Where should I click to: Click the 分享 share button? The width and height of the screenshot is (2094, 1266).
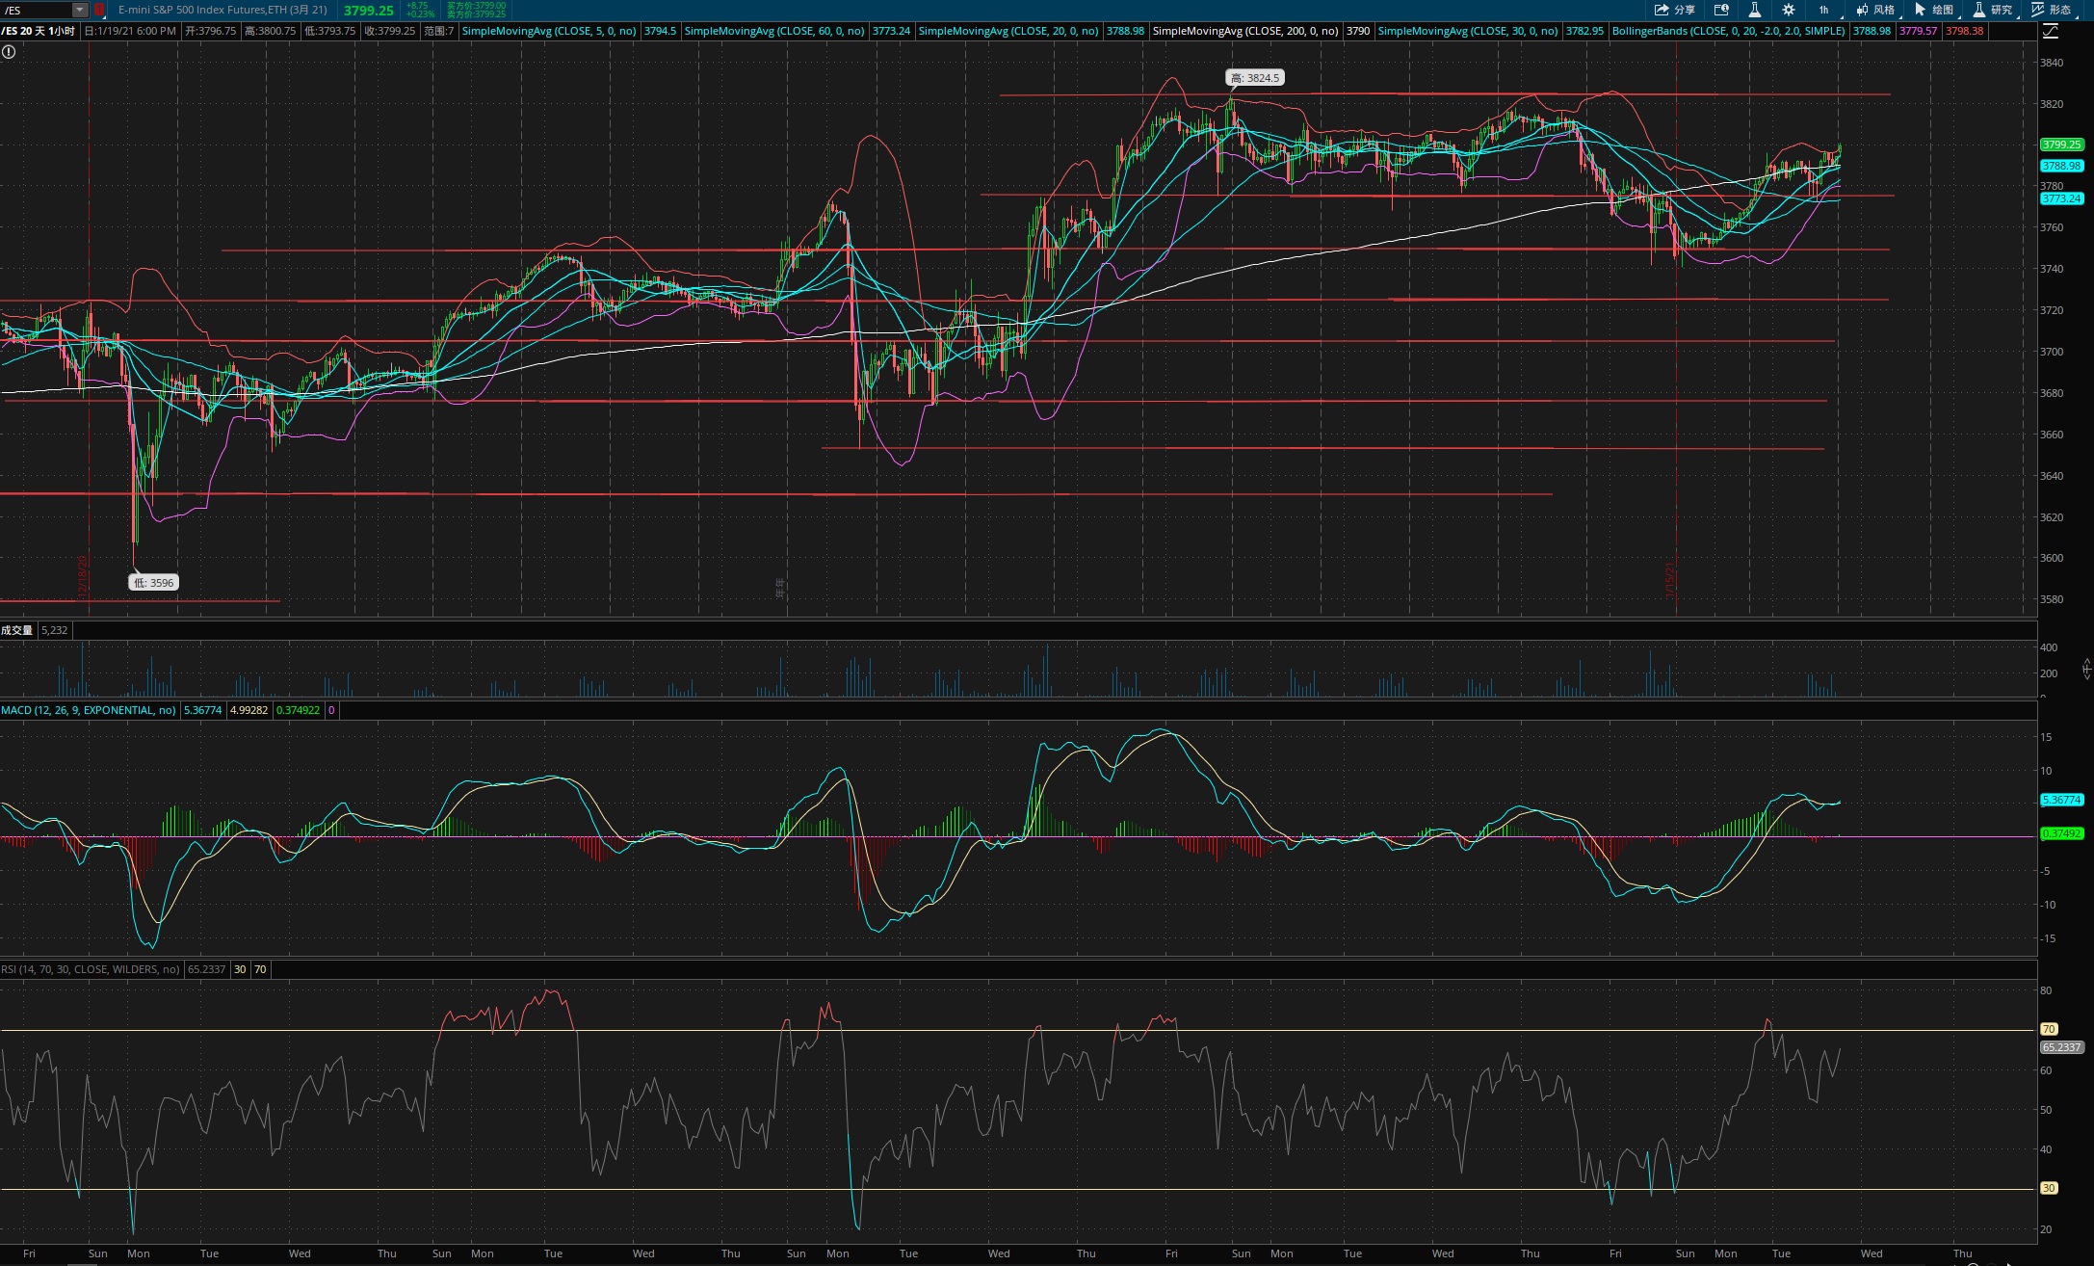pos(1675,10)
